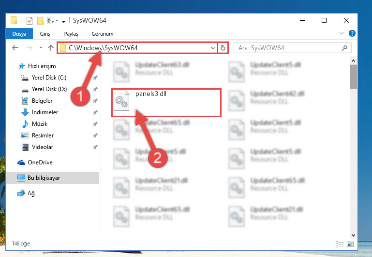Select UpdateClient21.dll in the left column
The image size is (372, 257).
coord(162,181)
